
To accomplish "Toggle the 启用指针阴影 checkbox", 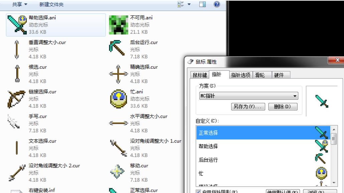I will 198,192.
